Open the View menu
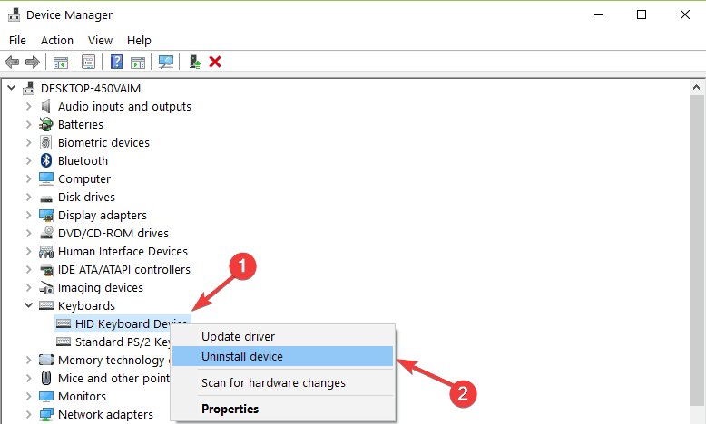Viewport: 706px width, 424px height. tap(100, 41)
